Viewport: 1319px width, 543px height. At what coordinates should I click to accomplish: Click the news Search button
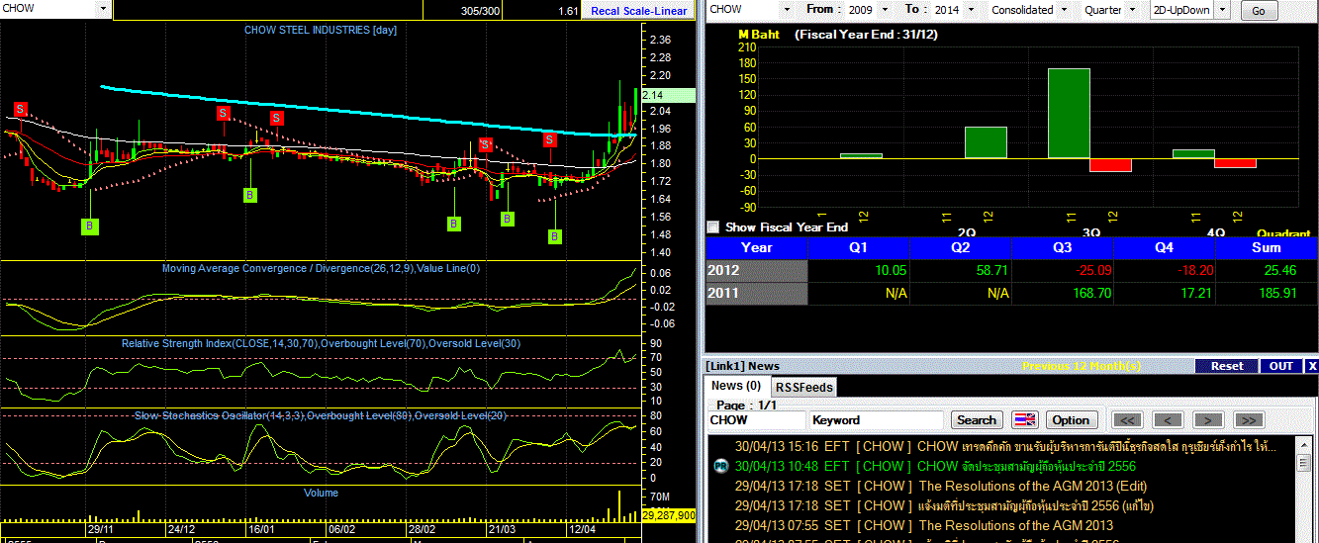(977, 419)
